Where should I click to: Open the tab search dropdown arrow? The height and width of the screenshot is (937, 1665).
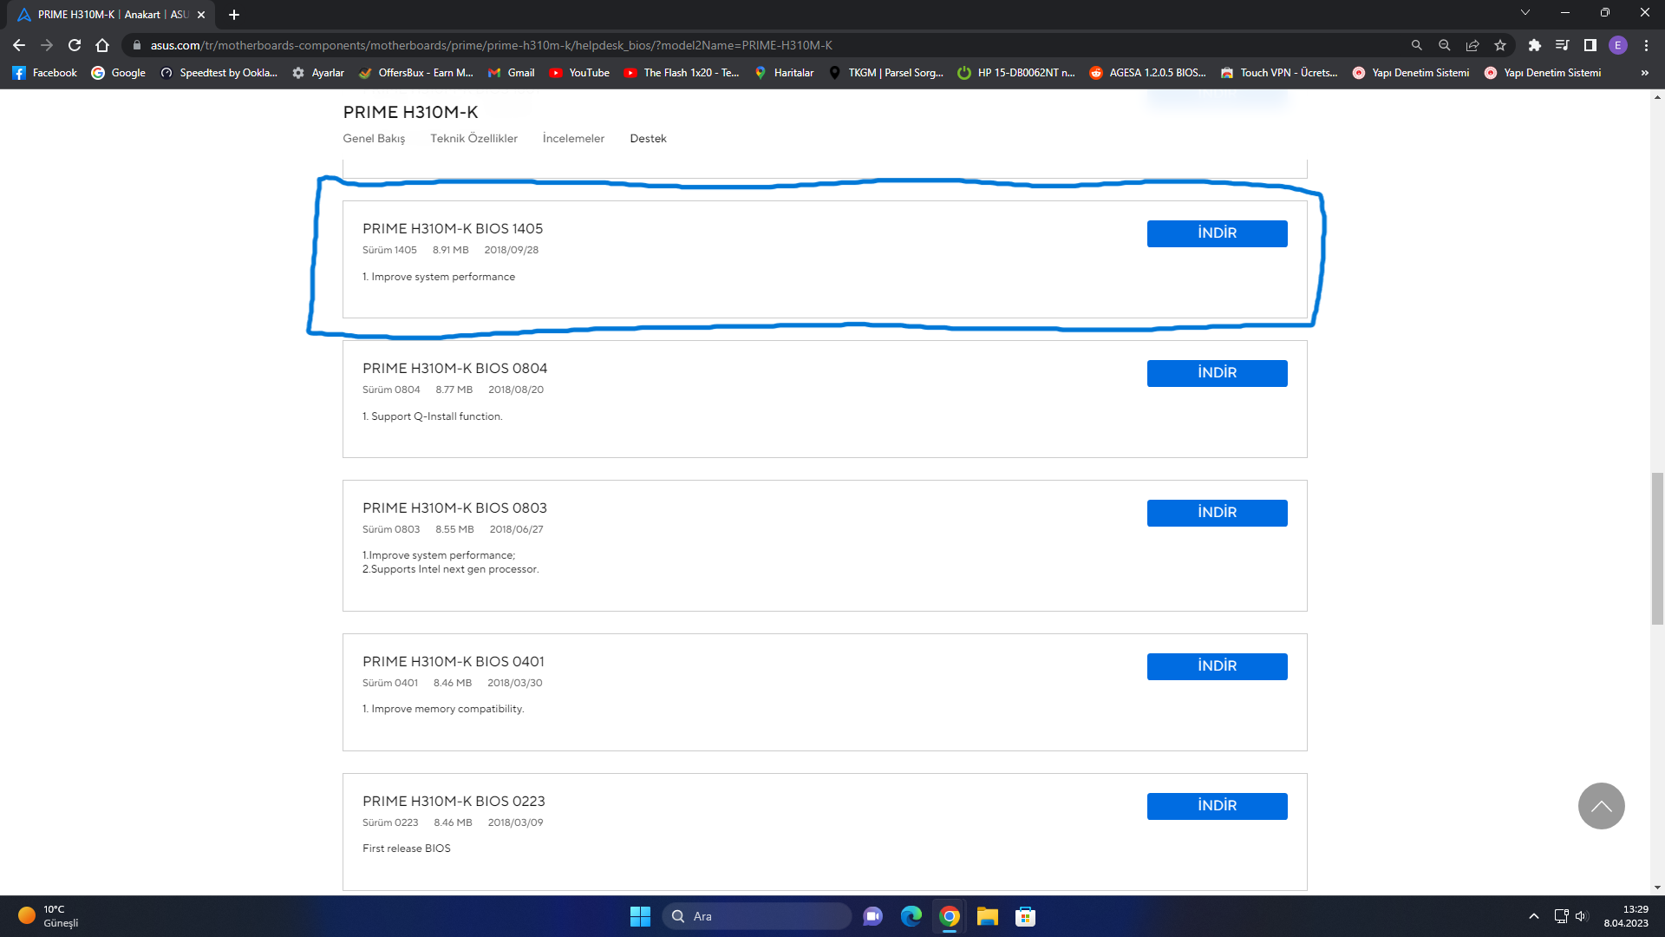[x=1525, y=13]
